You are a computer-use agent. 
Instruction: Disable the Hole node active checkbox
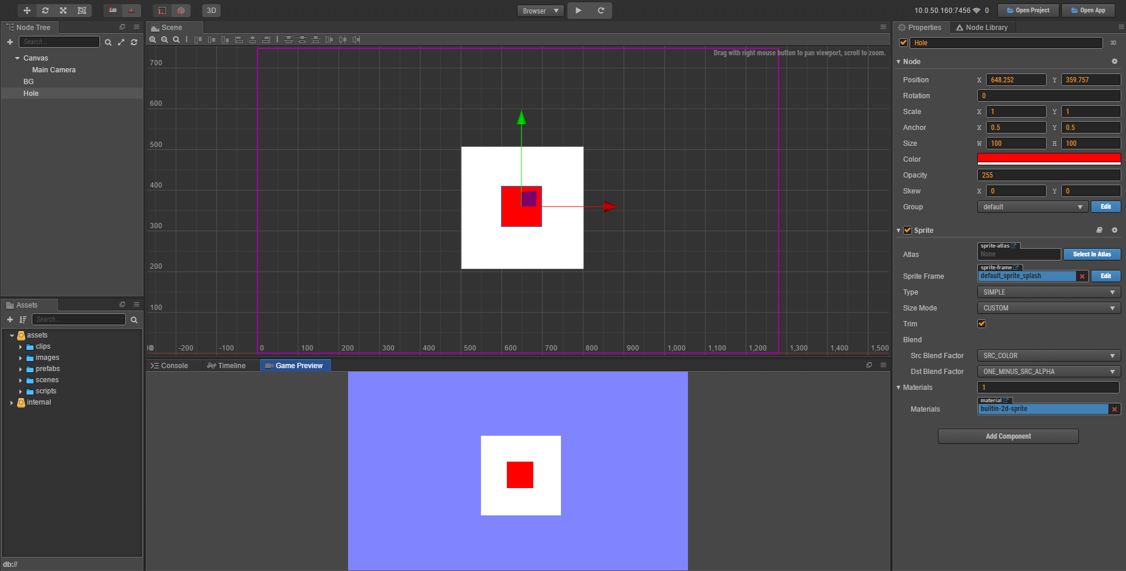coord(903,43)
